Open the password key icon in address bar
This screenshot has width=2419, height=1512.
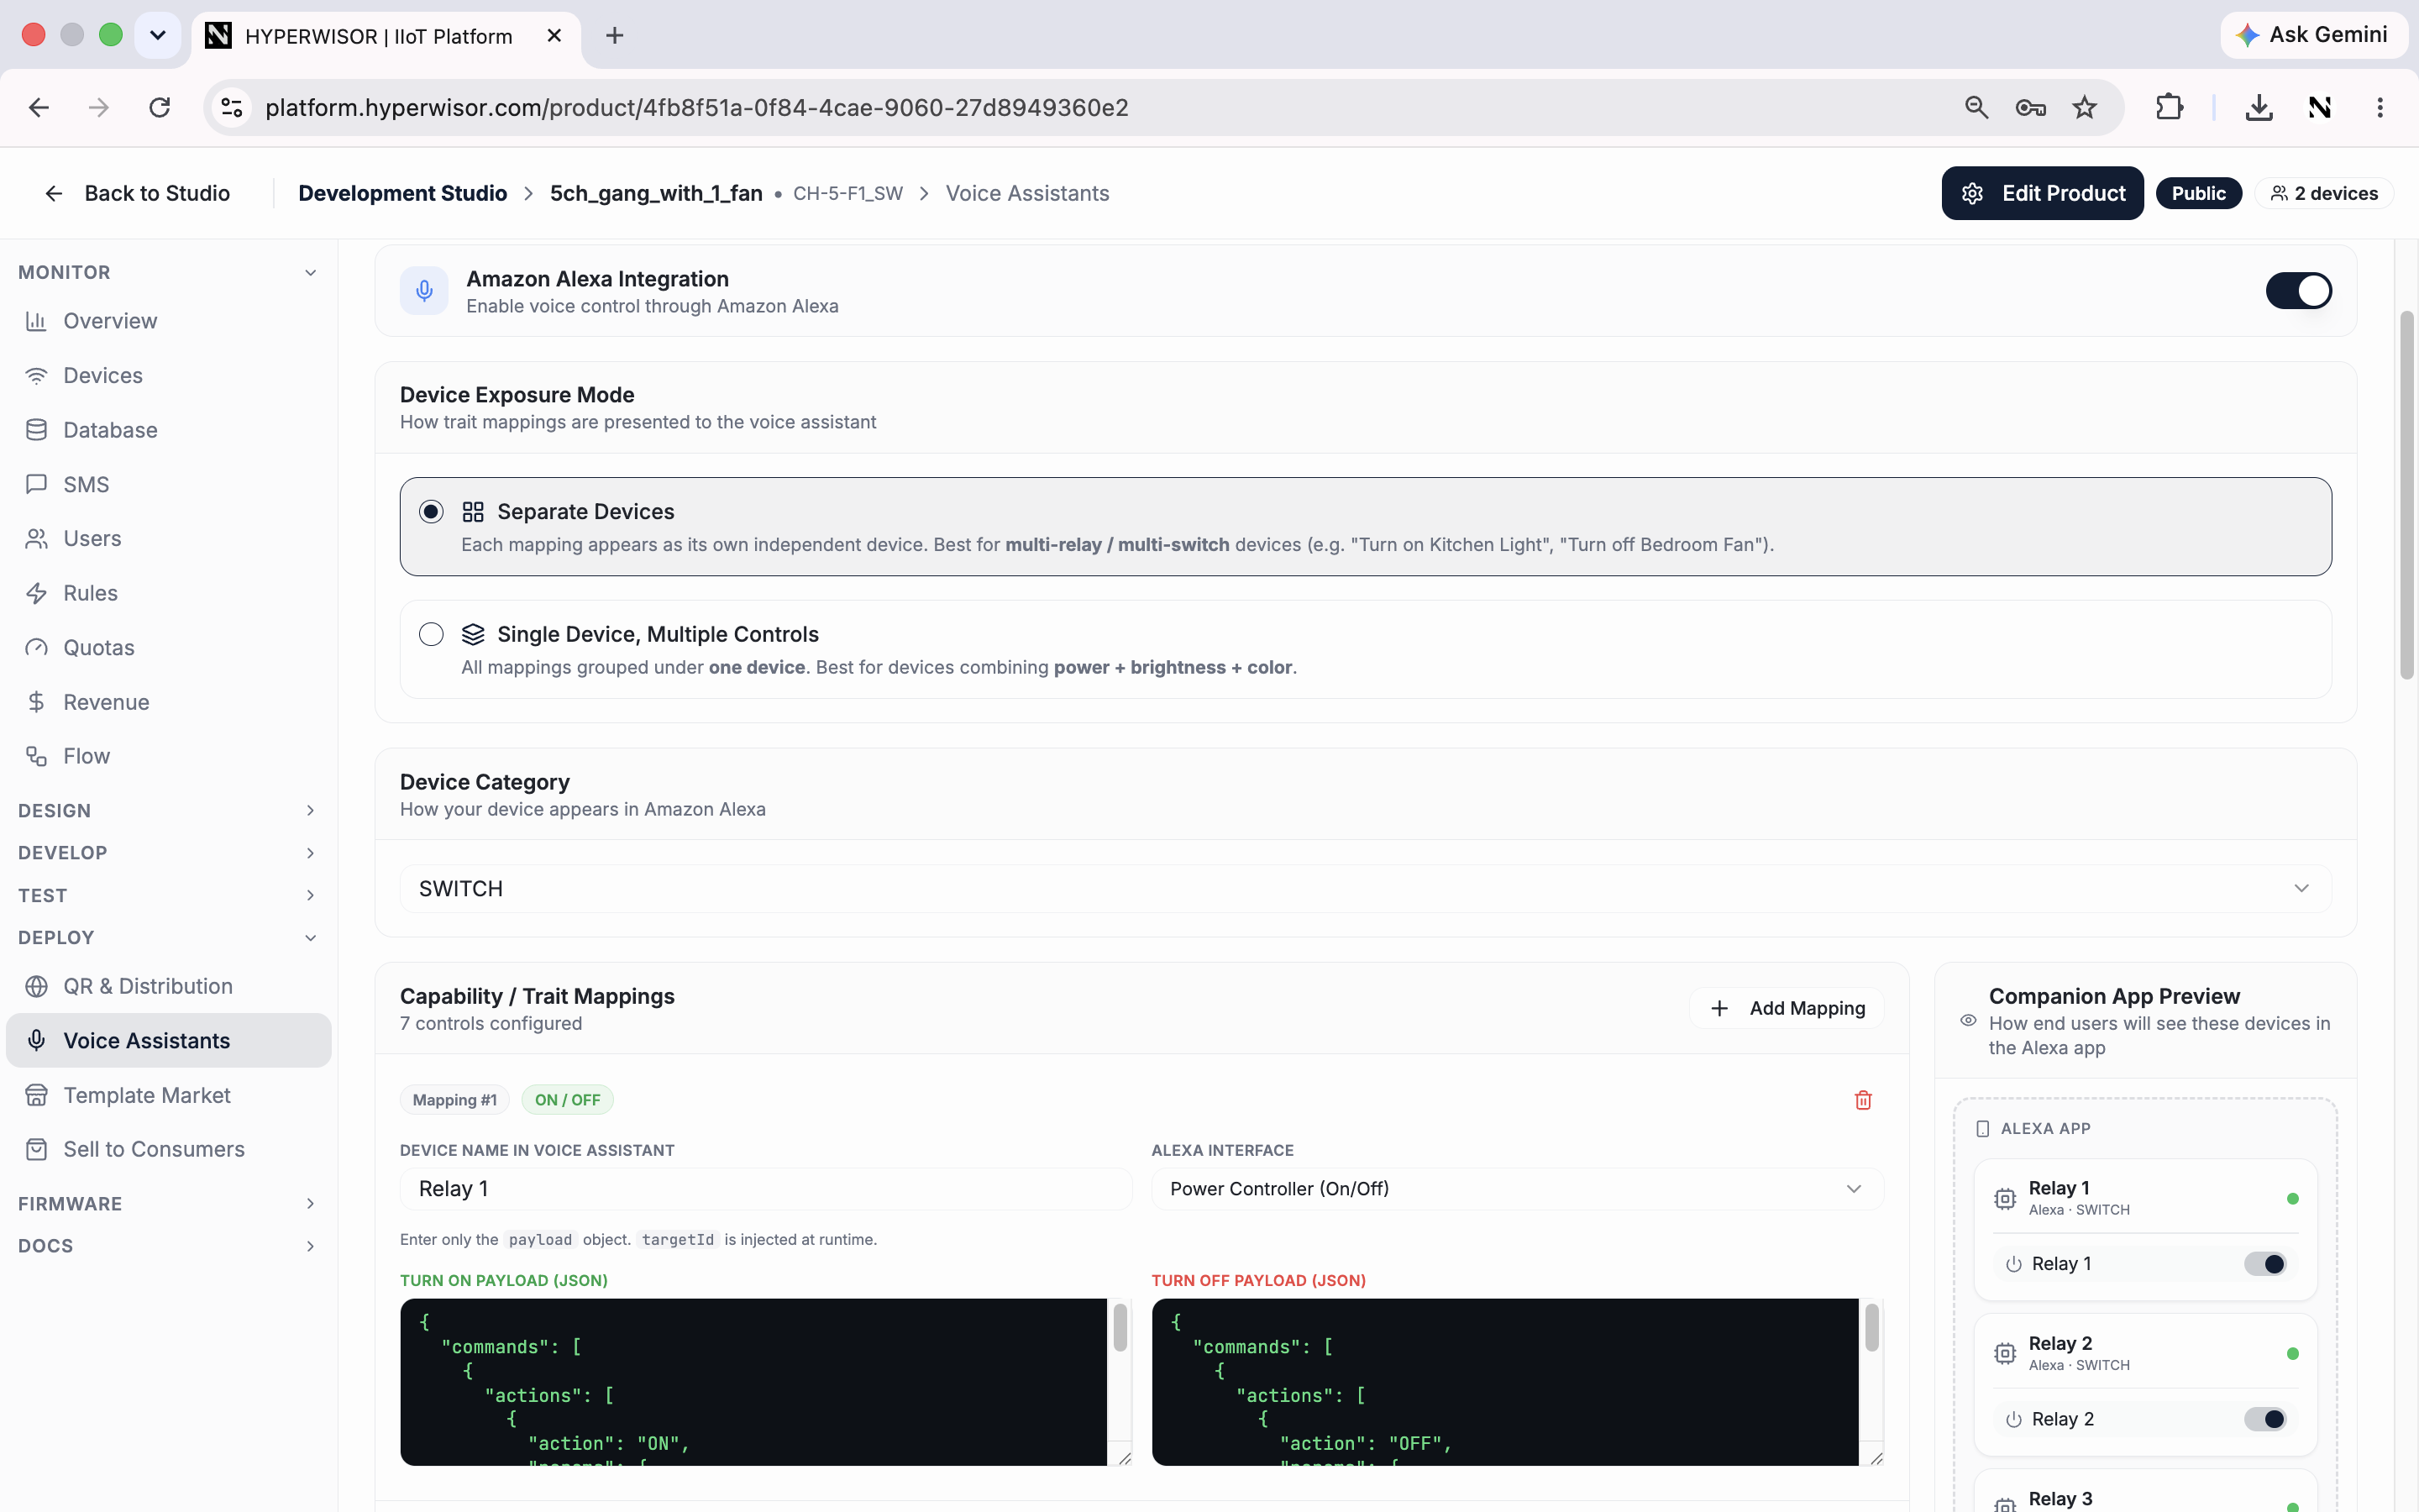click(x=2030, y=107)
